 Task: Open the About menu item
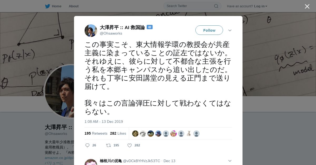point(73,6)
